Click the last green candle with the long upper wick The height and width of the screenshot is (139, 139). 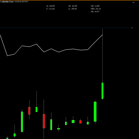[x=102, y=91]
